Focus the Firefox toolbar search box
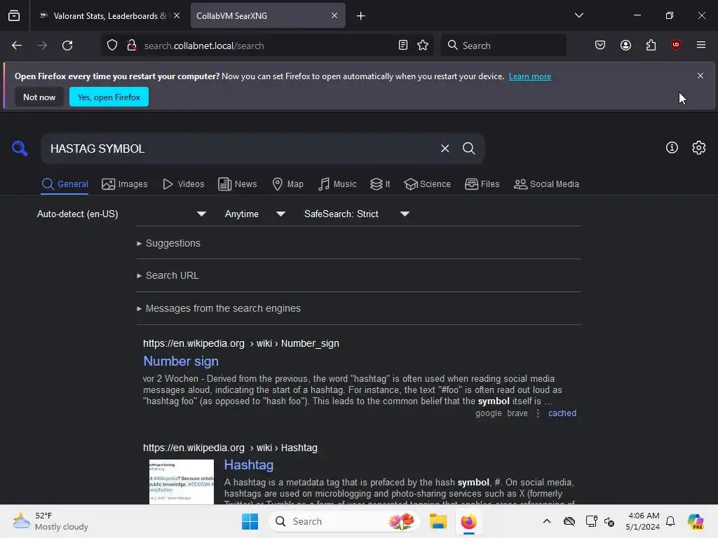 tap(503, 46)
